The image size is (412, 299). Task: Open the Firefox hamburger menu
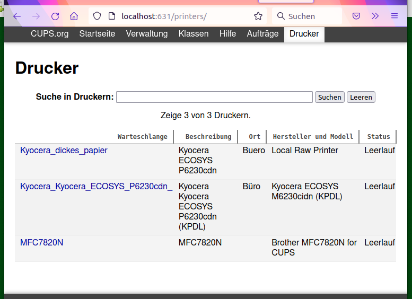click(x=395, y=16)
